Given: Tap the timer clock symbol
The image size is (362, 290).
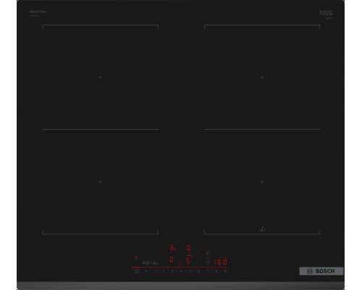Looking at the screenshot, I should [207, 262].
